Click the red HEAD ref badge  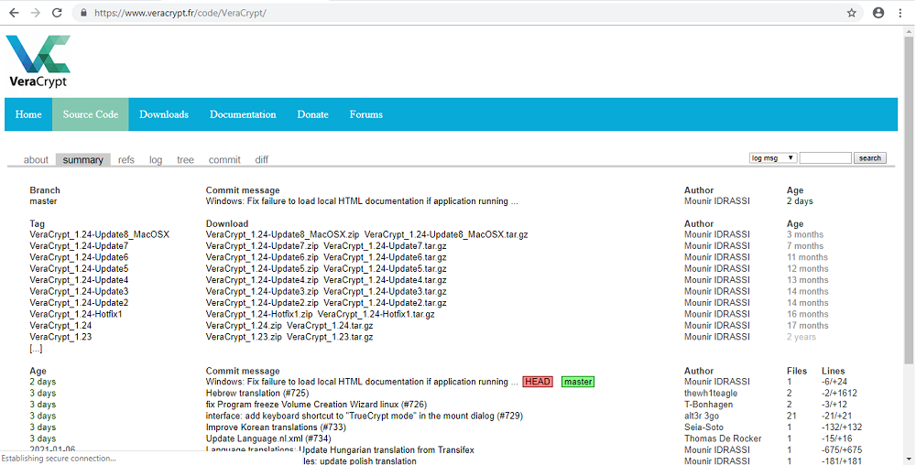[538, 382]
